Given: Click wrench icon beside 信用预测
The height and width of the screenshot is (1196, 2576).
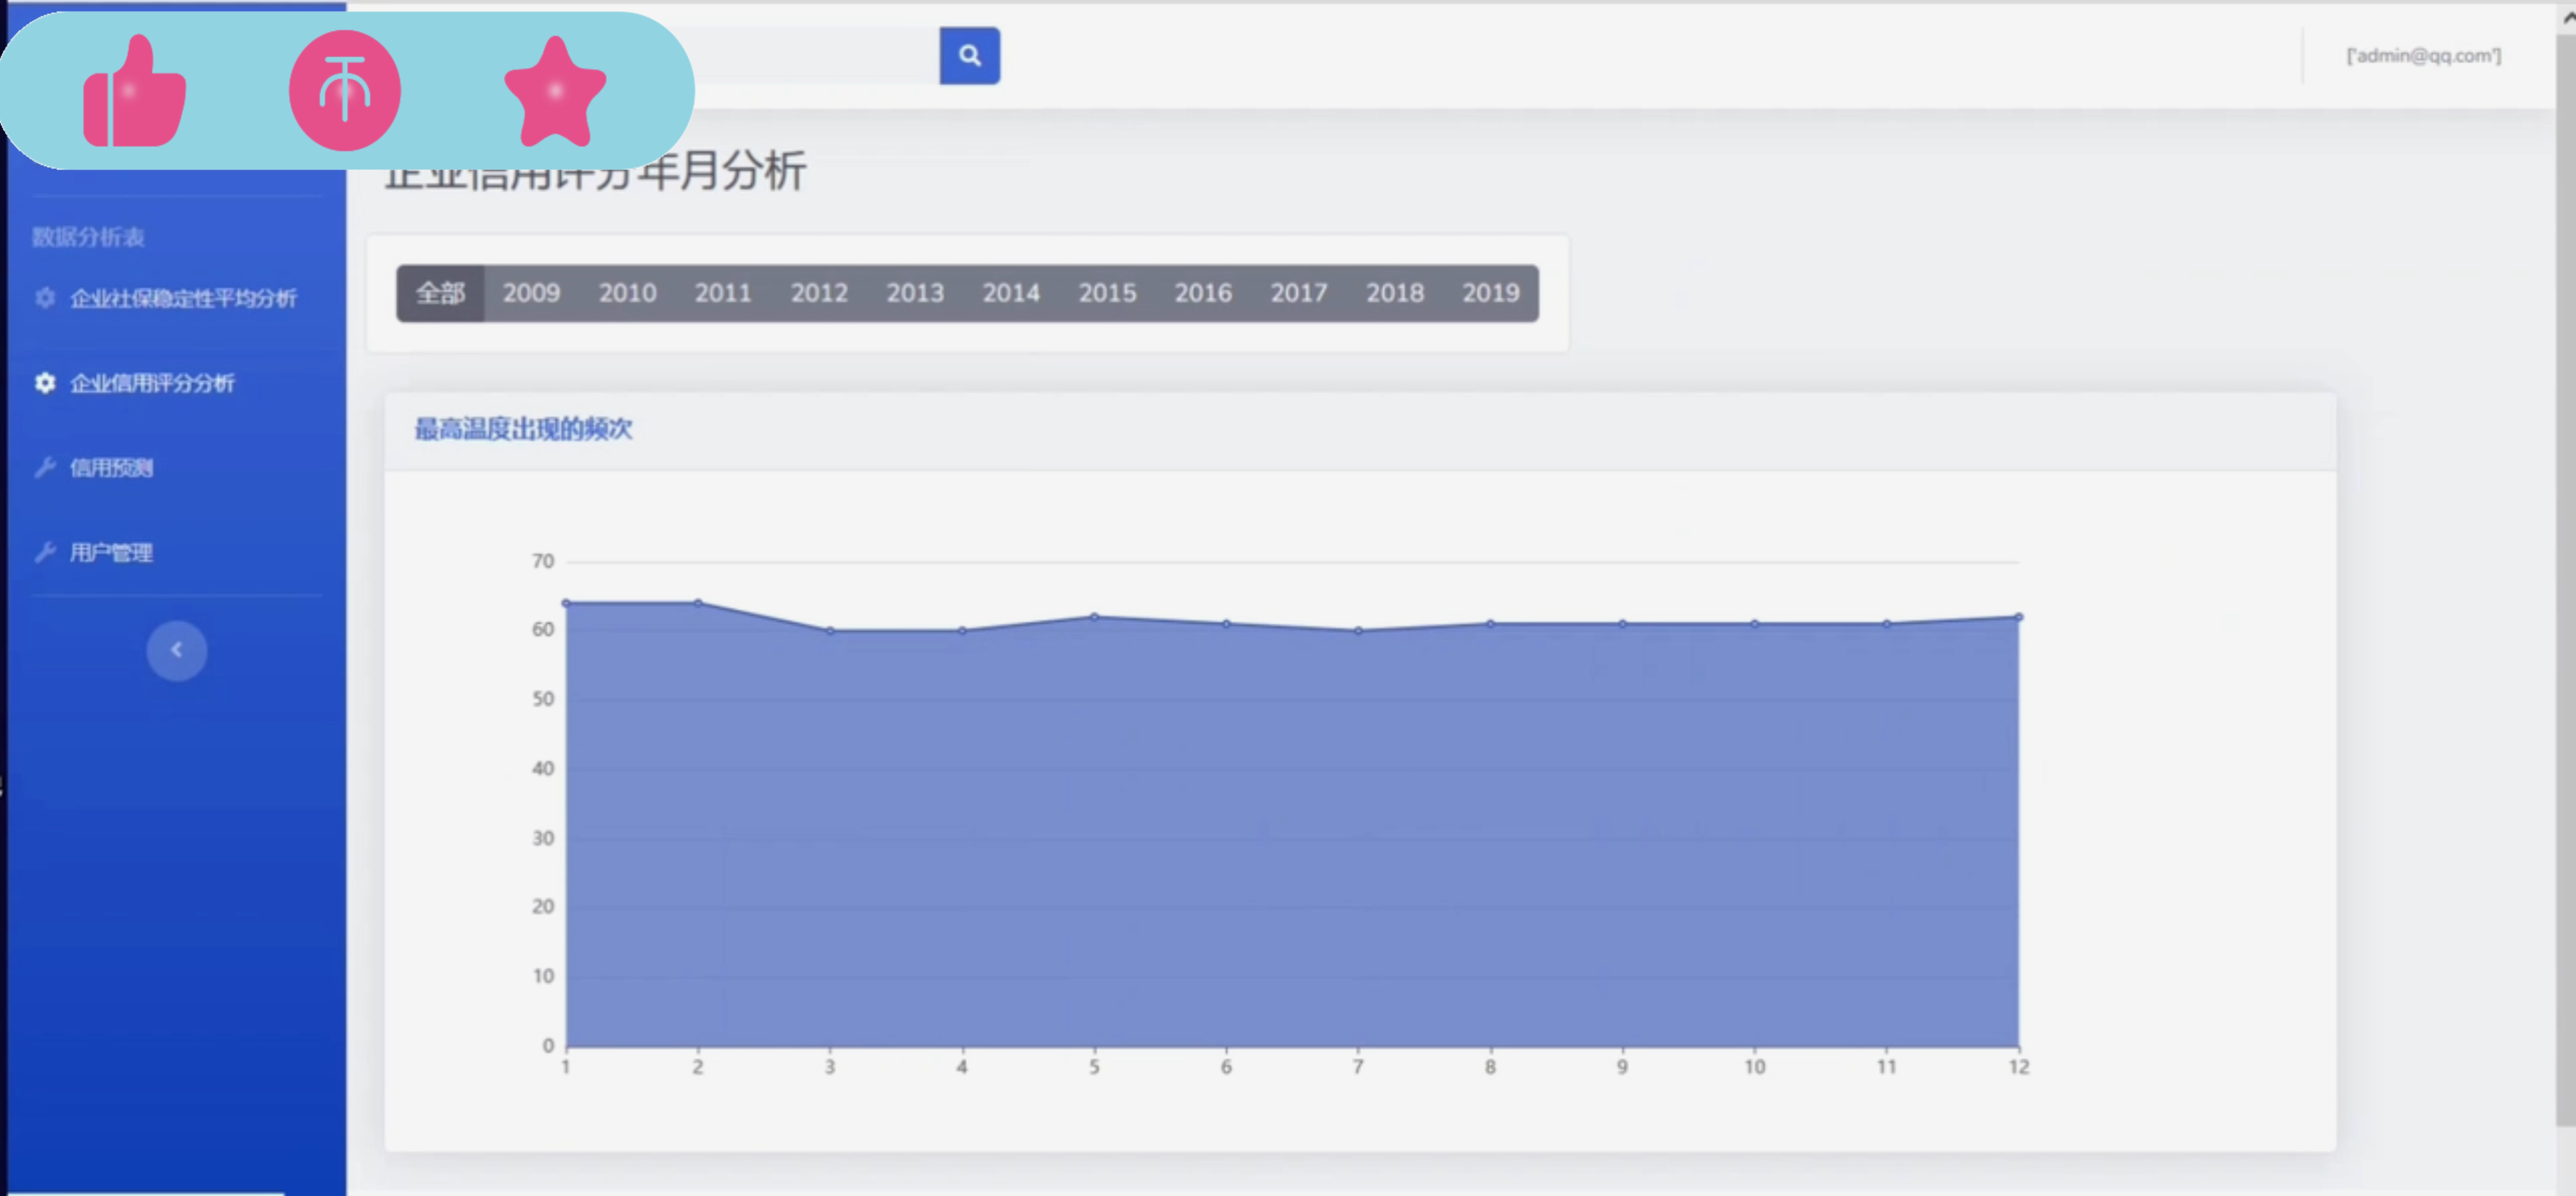Looking at the screenshot, I should 45,467.
